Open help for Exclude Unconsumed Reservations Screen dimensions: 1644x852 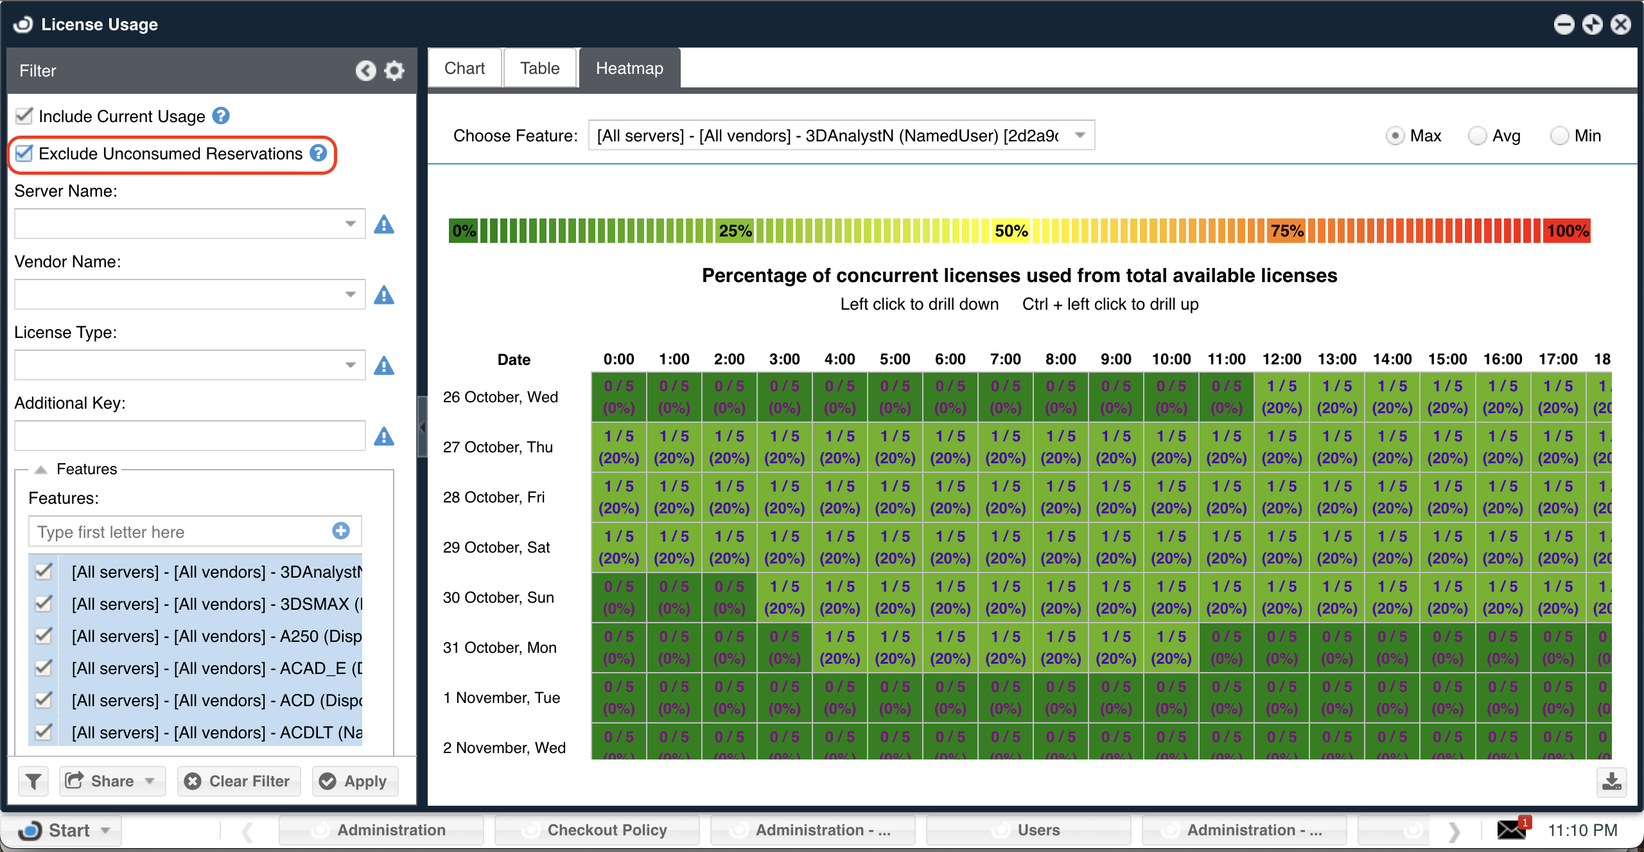(x=319, y=153)
